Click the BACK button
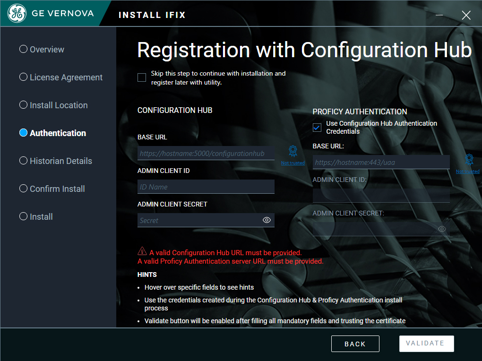482x361 pixels. [355, 344]
